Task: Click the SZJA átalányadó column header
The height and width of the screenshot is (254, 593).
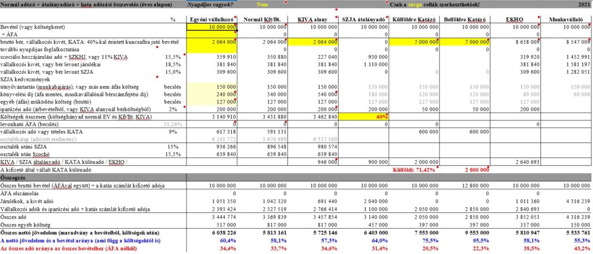Action: (x=363, y=19)
